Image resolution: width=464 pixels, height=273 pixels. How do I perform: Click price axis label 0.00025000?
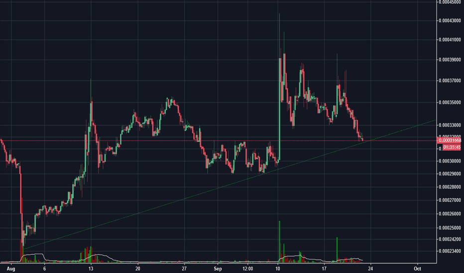450,228
